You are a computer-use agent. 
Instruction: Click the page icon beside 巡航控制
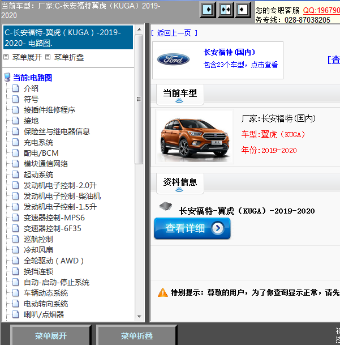[16, 239]
